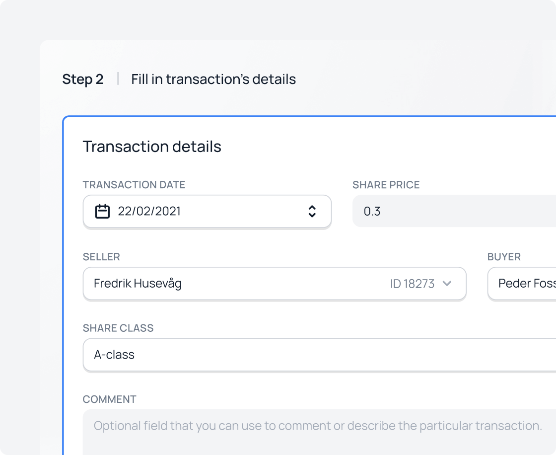This screenshot has height=455, width=556.
Task: Click the SHARE CLASS label
Action: tap(118, 328)
